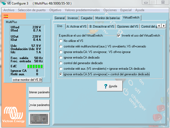Image resolution: width=170 pixels, height=128 pixels.
Task: Click 'Mostrar monitor del VE.Bus' button
Action: [27, 80]
